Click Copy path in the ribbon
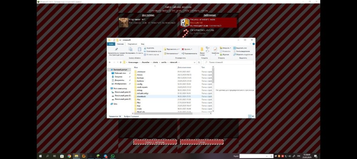 [152, 51]
